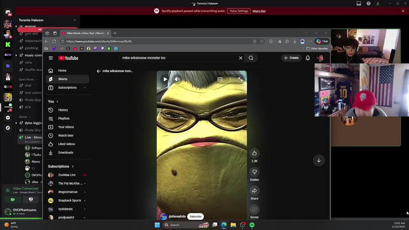The image size is (409, 230).
Task: Expand the Short to fullscreen
Action: coord(240,79)
